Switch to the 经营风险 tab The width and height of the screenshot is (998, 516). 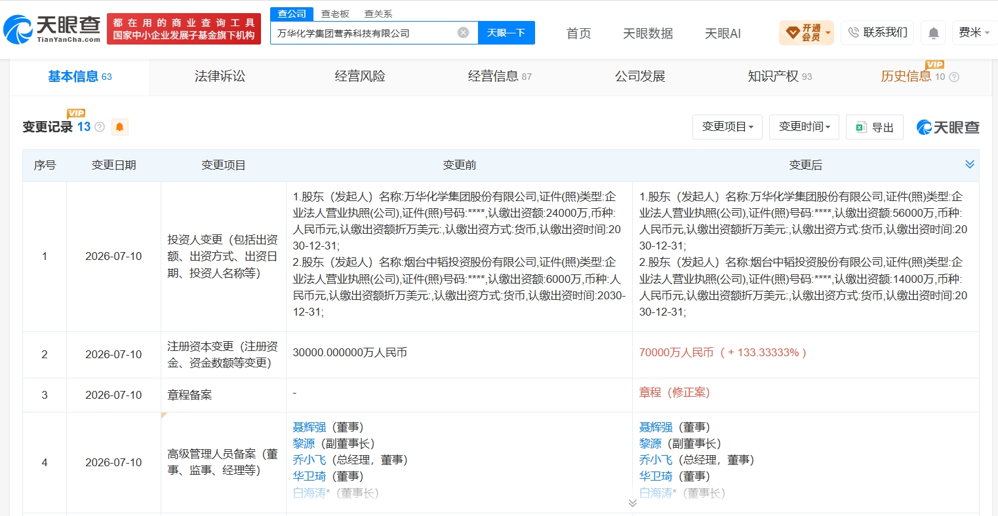pos(360,77)
